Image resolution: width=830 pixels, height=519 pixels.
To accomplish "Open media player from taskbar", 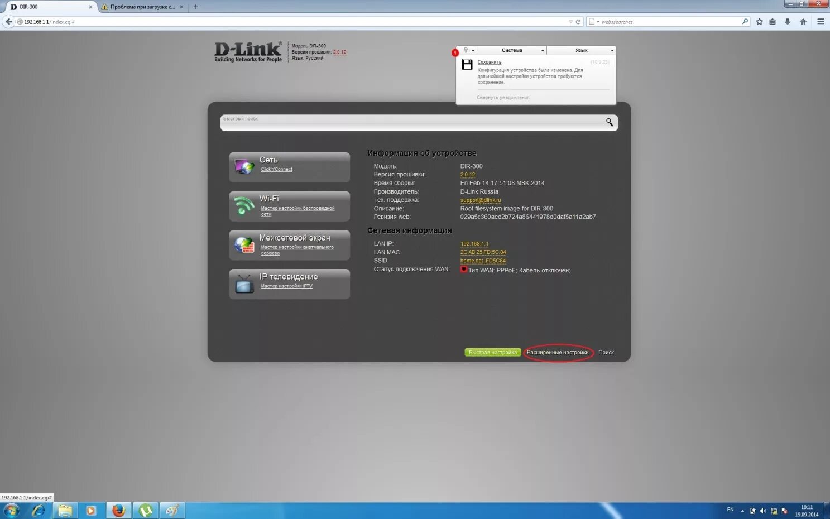I will pyautogui.click(x=91, y=510).
